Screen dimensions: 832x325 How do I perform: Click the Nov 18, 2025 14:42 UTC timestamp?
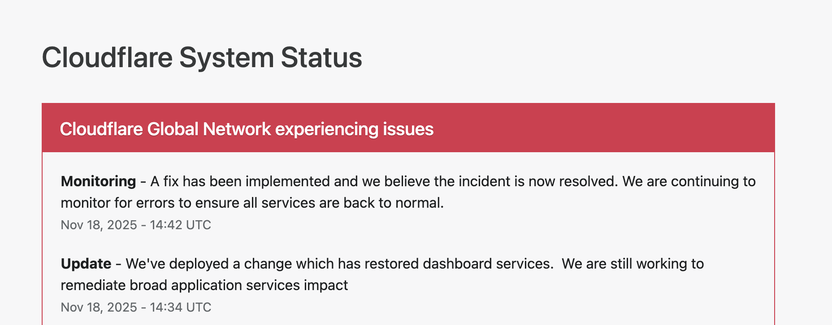(136, 225)
